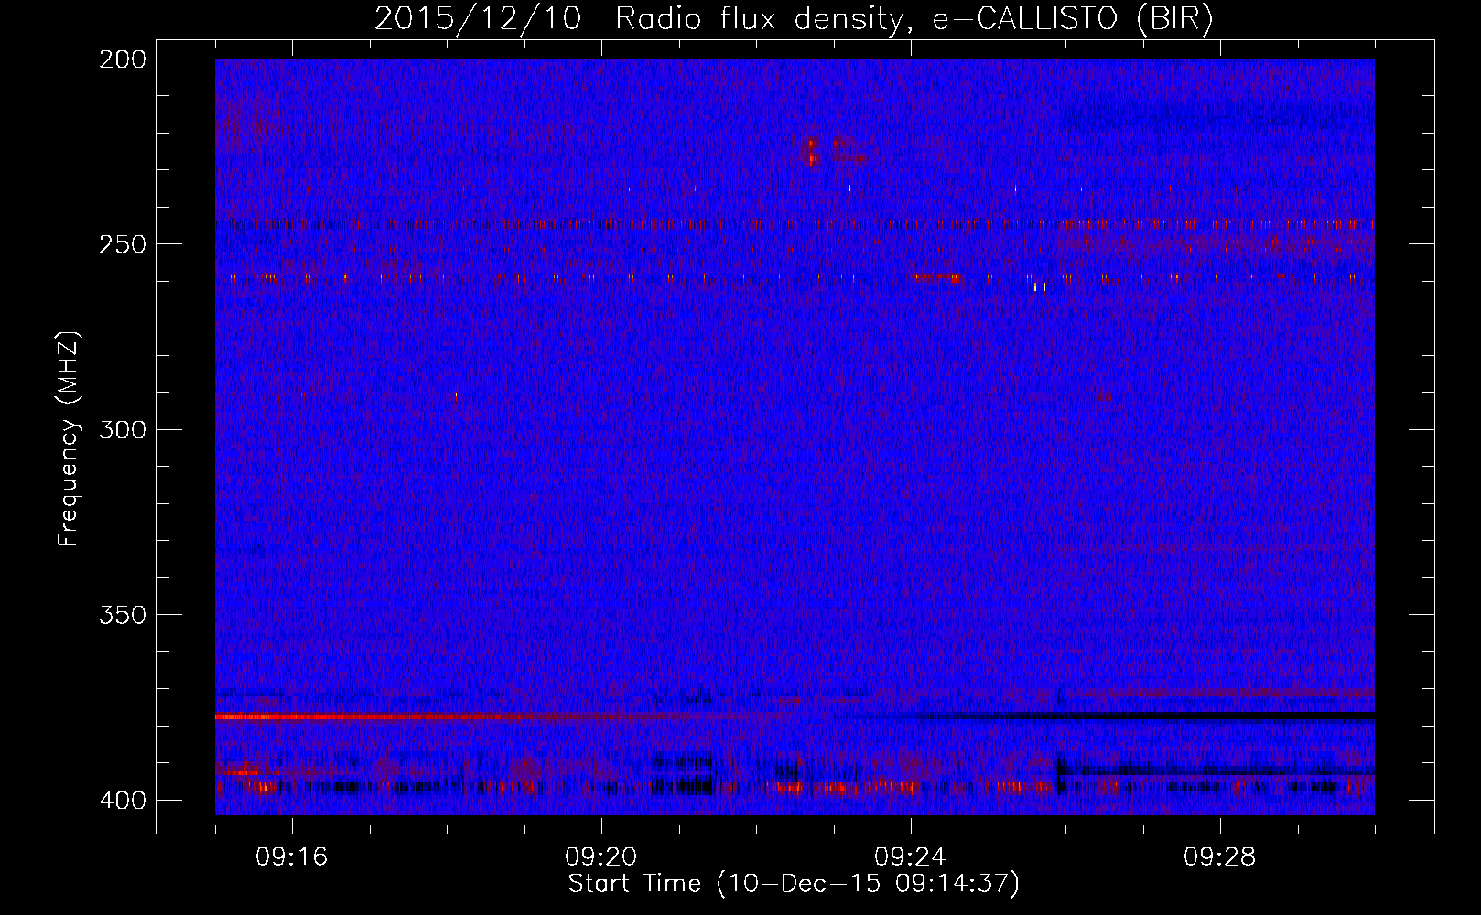Click the bright red burst near 225 MHz
Viewport: 1481px width, 915px height.
(811, 152)
